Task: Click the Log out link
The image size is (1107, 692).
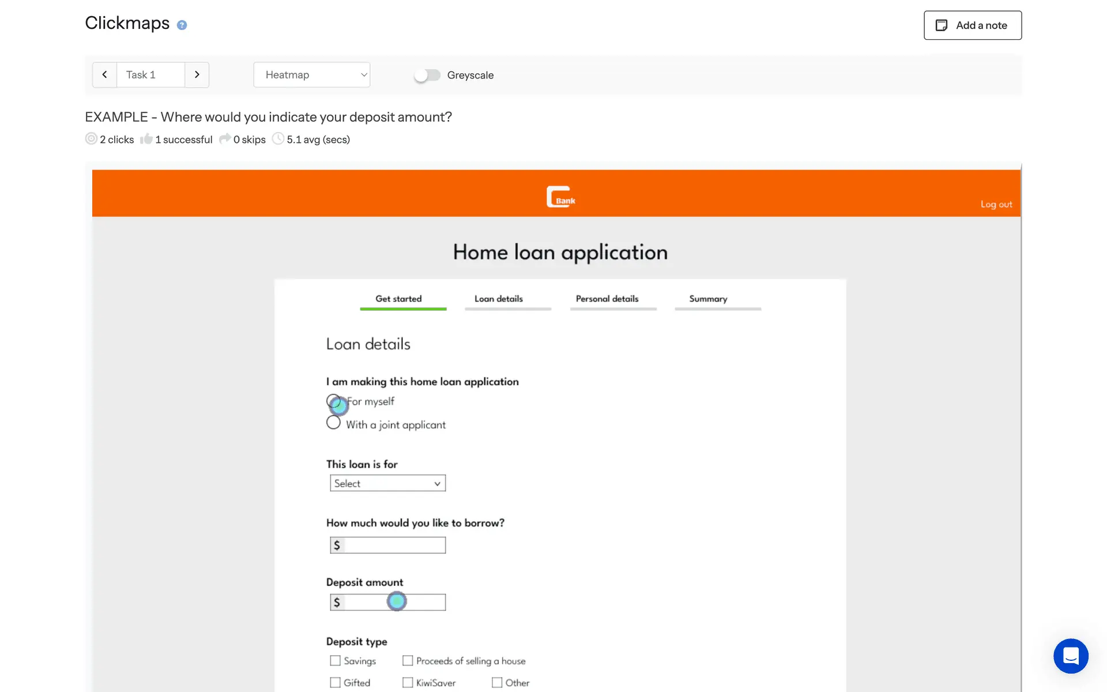Action: (996, 204)
